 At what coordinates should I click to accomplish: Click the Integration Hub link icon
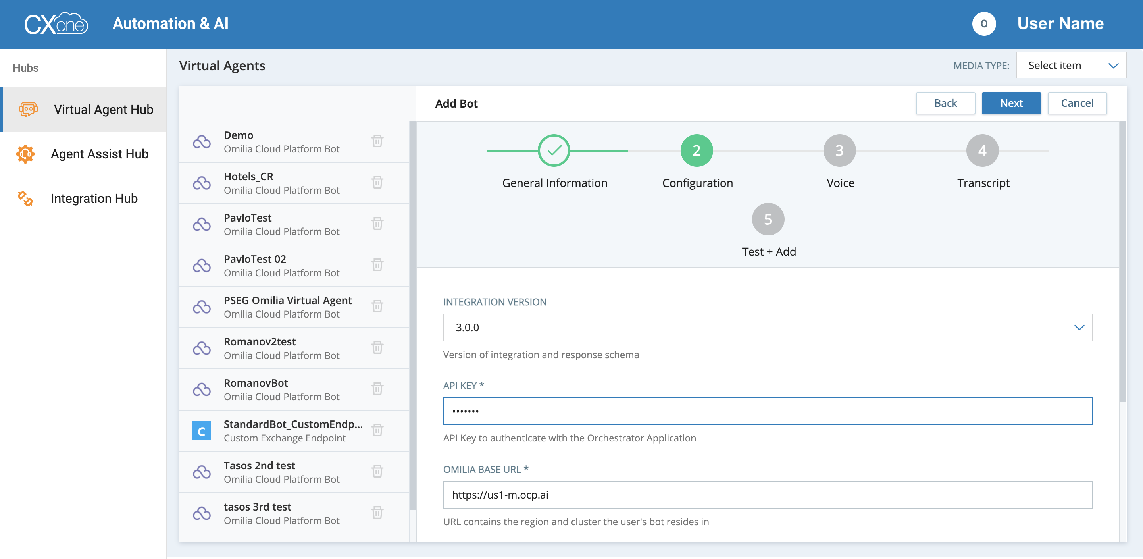coord(25,199)
